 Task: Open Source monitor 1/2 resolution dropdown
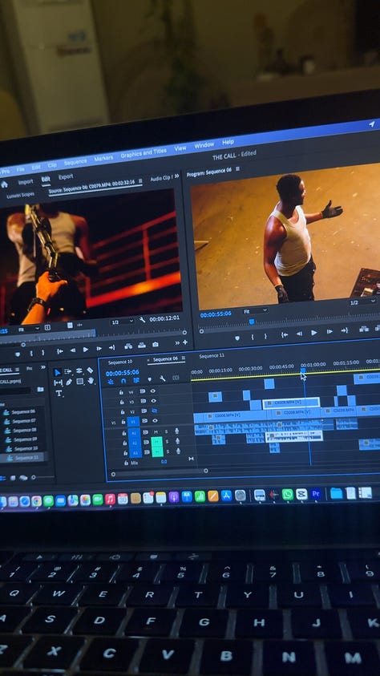pos(122,322)
